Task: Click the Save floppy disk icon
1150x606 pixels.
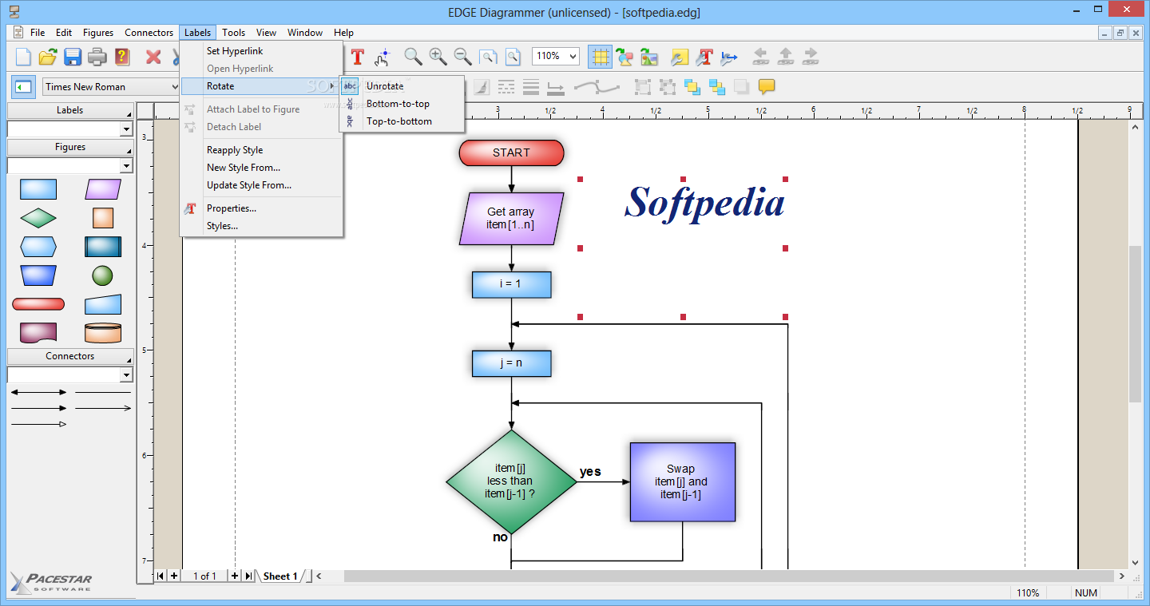Action: 73,57
